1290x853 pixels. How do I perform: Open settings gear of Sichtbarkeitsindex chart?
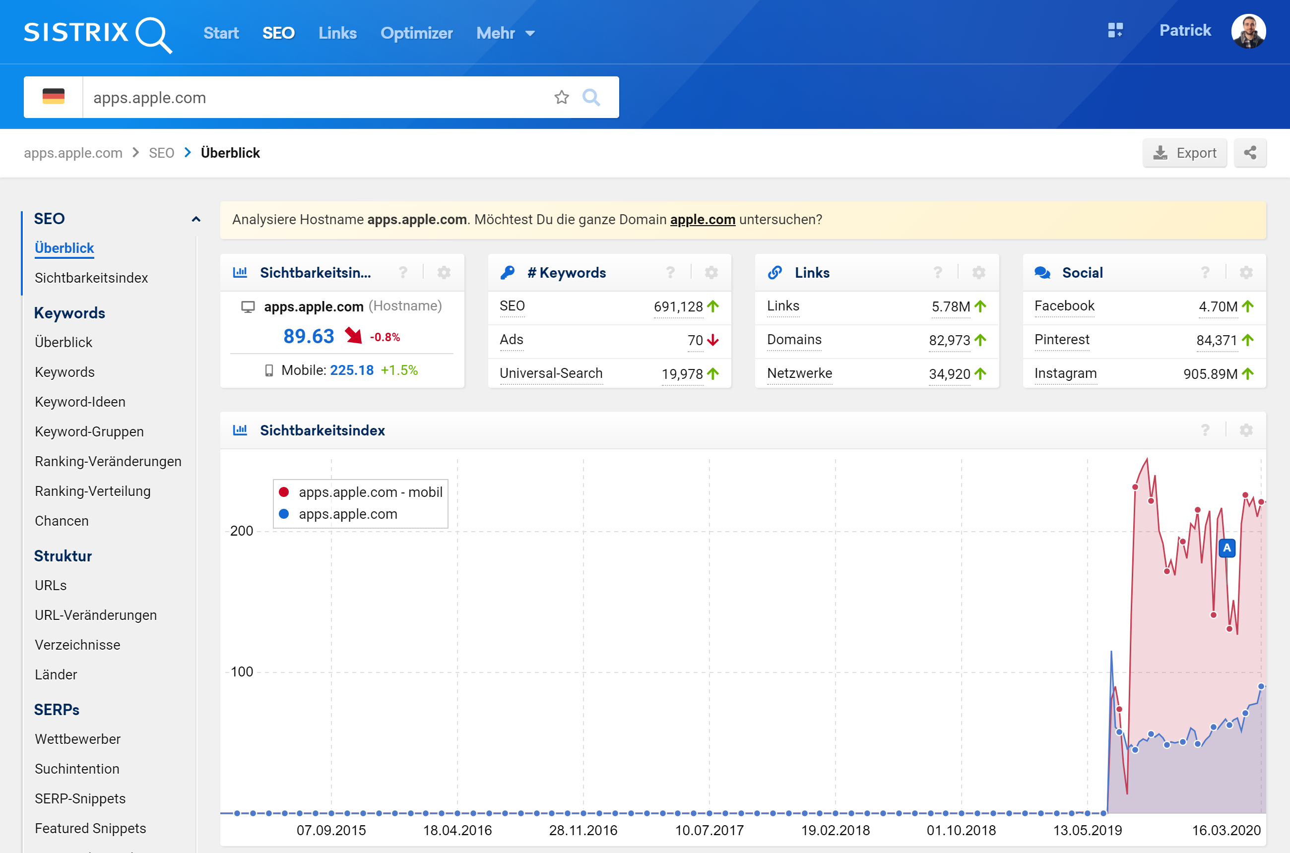point(1246,430)
